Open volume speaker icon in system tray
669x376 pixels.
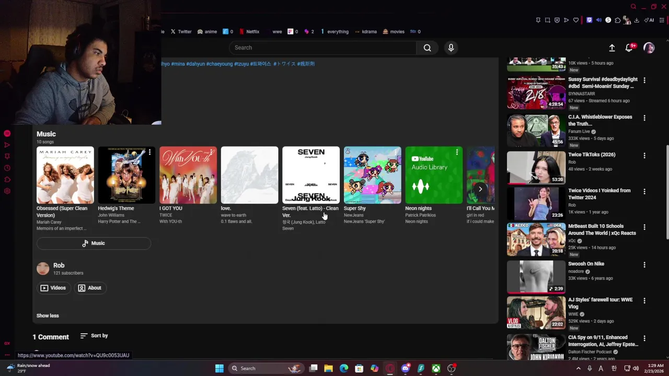coord(636,368)
